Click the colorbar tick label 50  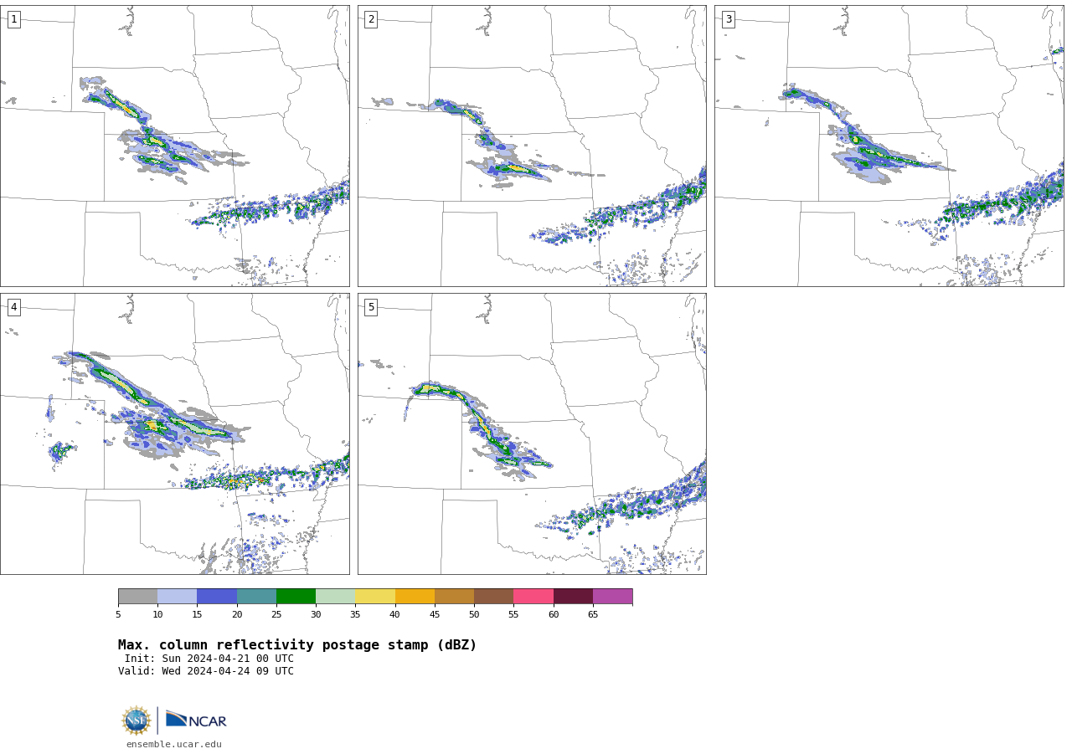coord(474,615)
